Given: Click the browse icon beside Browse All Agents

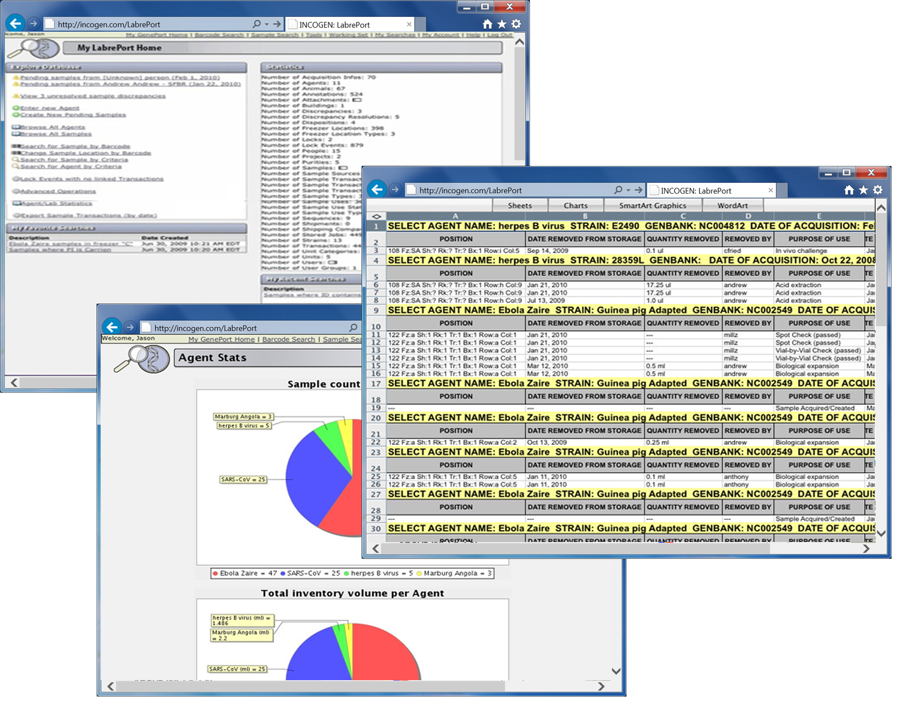Looking at the screenshot, I should (x=16, y=127).
